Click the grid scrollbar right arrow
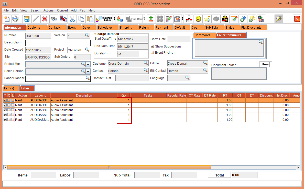 pos(298,168)
